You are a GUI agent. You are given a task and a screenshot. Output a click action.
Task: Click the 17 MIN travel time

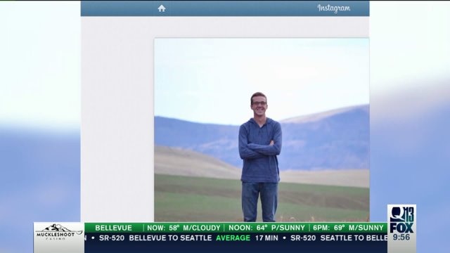pos(266,238)
